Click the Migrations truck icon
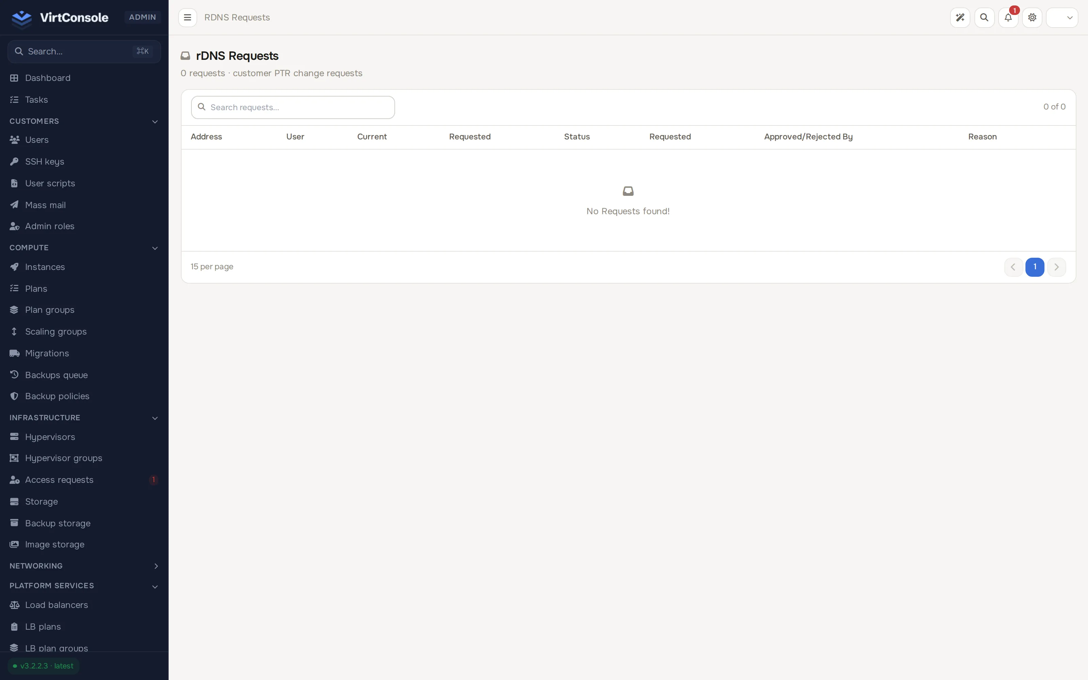 (x=14, y=353)
